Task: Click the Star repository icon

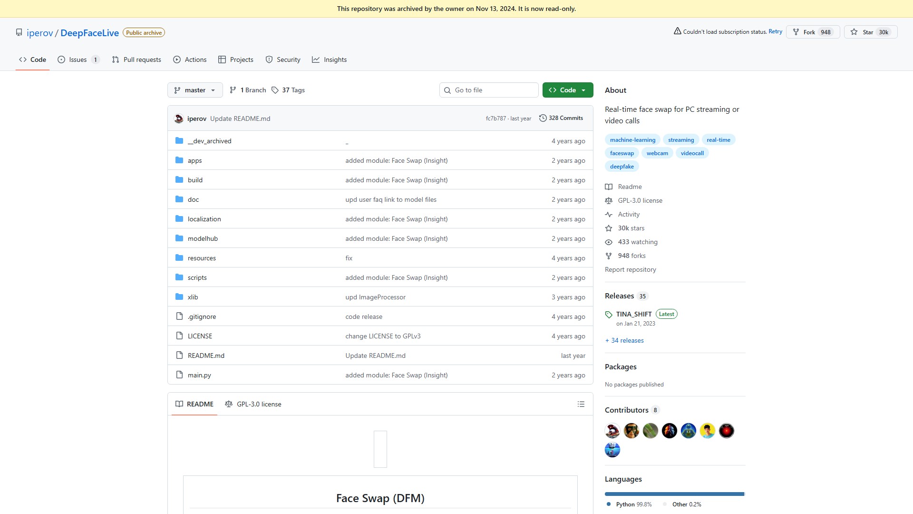Action: coord(854,32)
